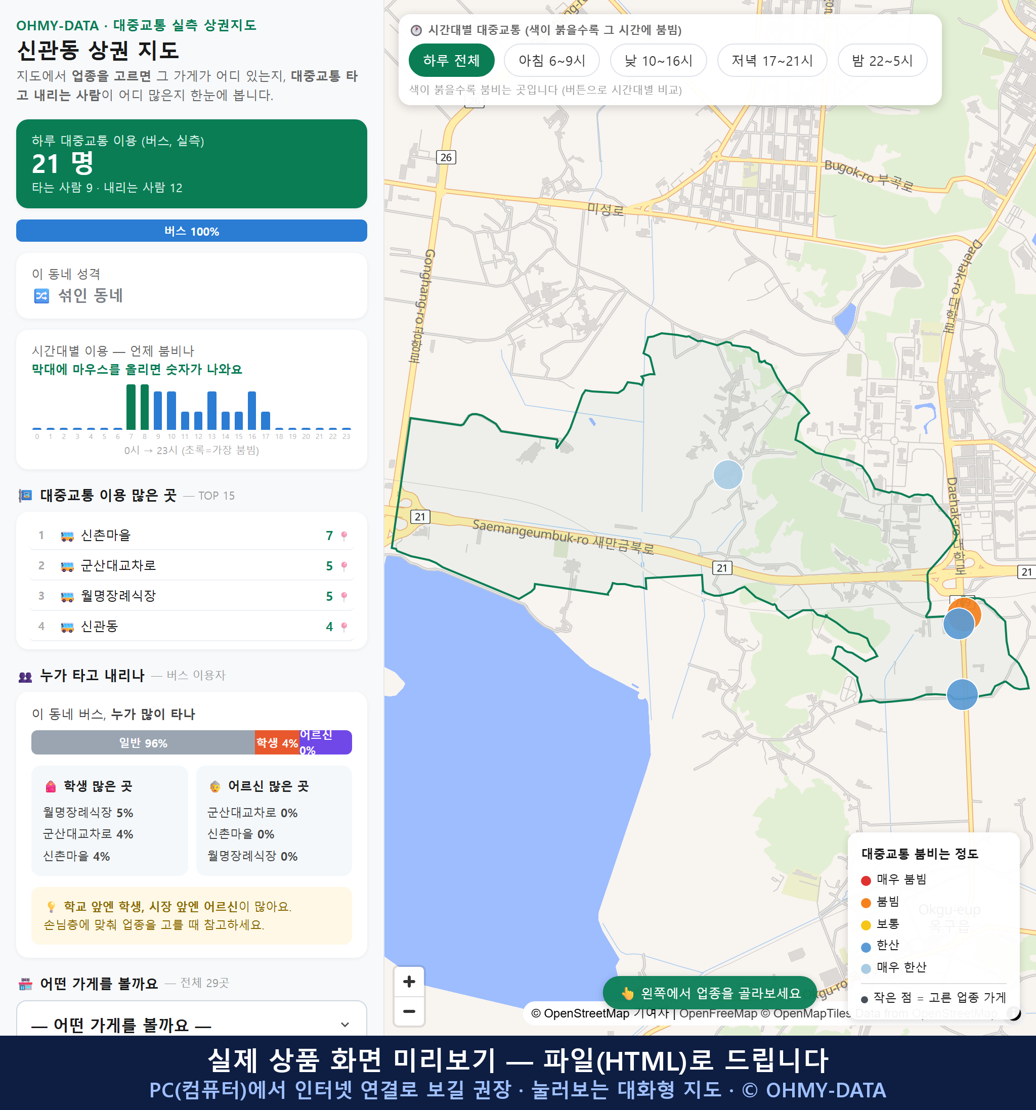Click 월명장례식장 5% in student list

tap(88, 813)
